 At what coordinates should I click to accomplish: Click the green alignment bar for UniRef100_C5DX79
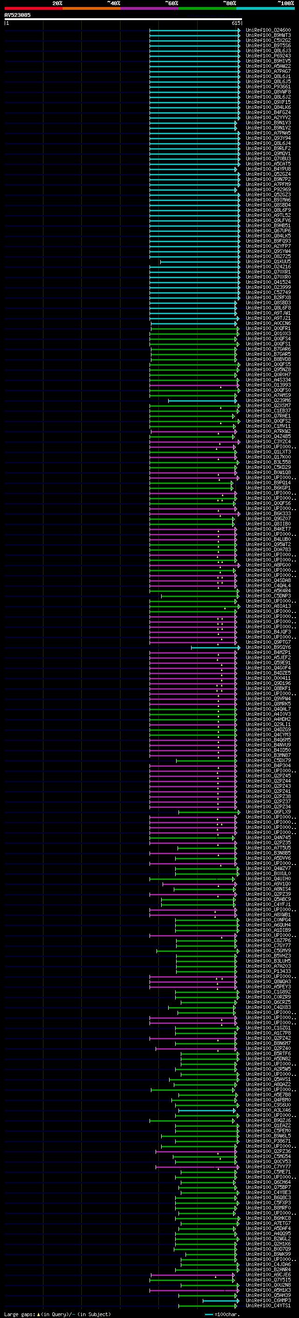(207, 761)
